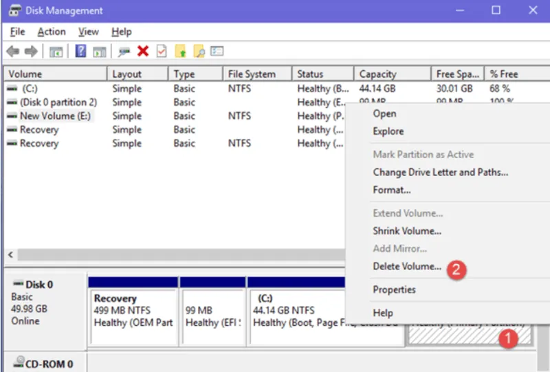Click the folder with magnifier toolbar icon
Screen dimensions: 550x372
[x=199, y=52]
